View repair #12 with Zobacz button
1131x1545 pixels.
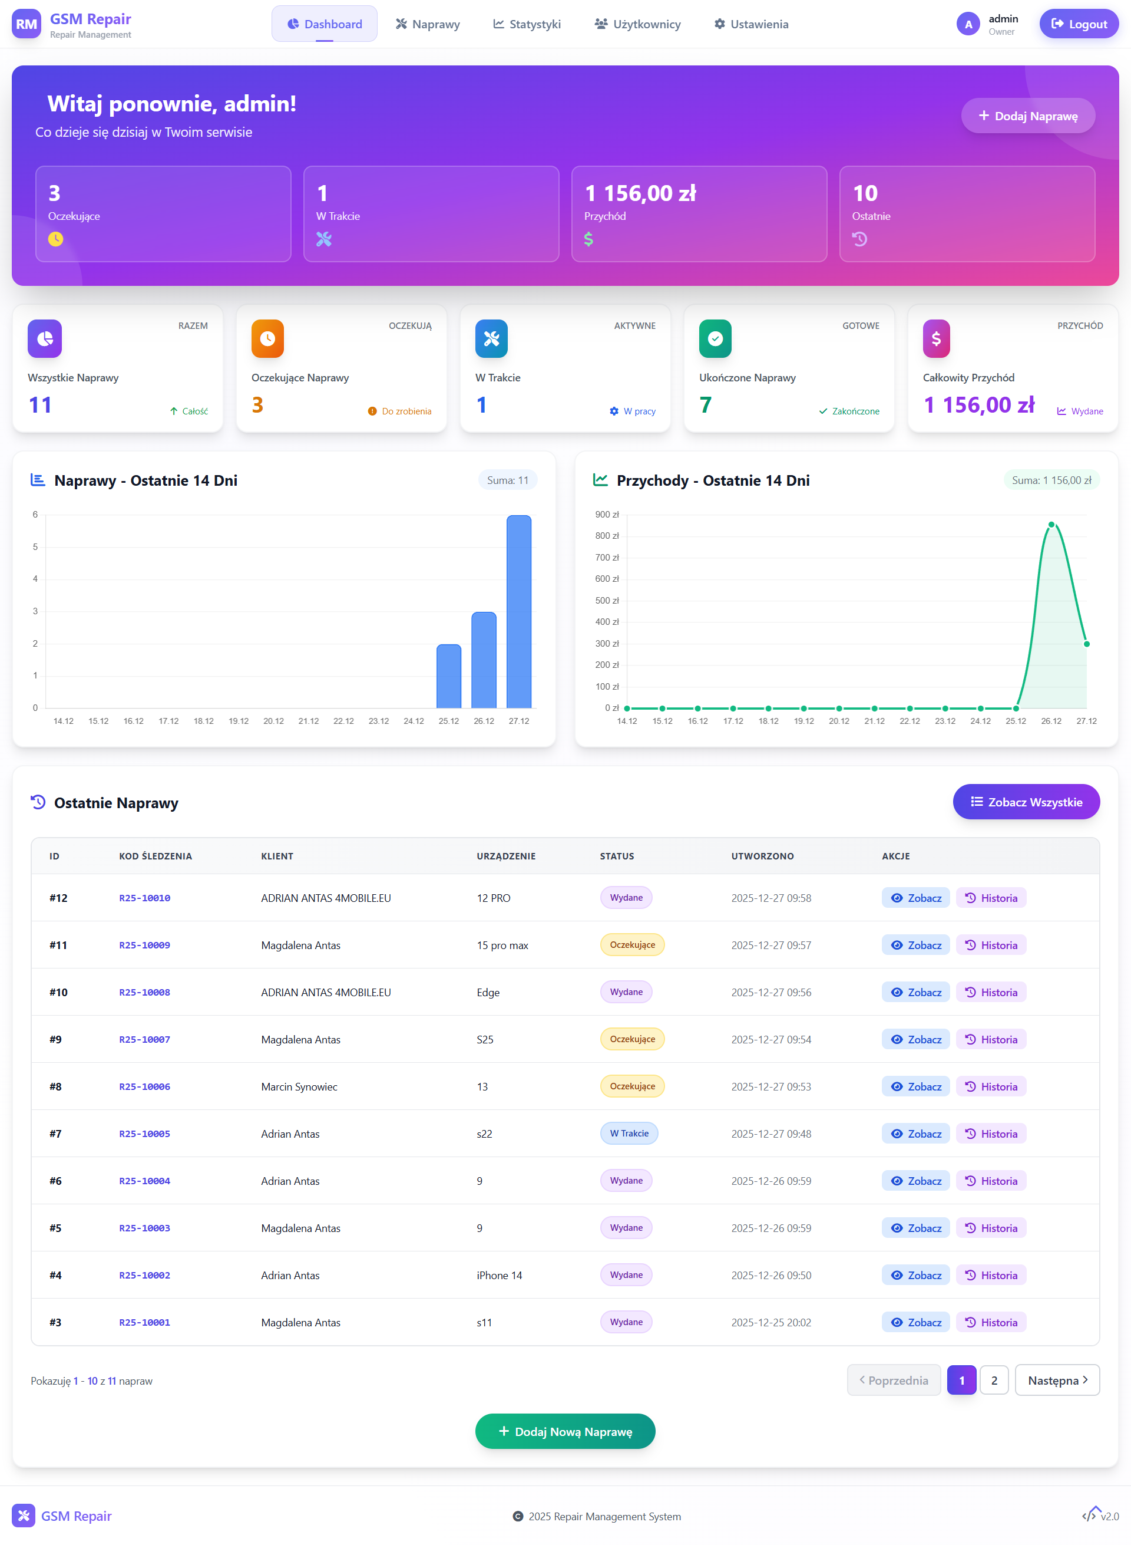tap(915, 898)
